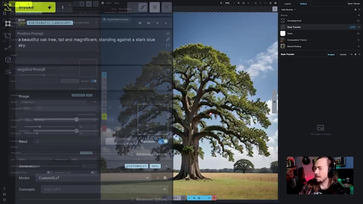Image resolution: width=363 pixels, height=204 pixels.
Task: Save staged image with floppy icon
Action: pos(199,198)
